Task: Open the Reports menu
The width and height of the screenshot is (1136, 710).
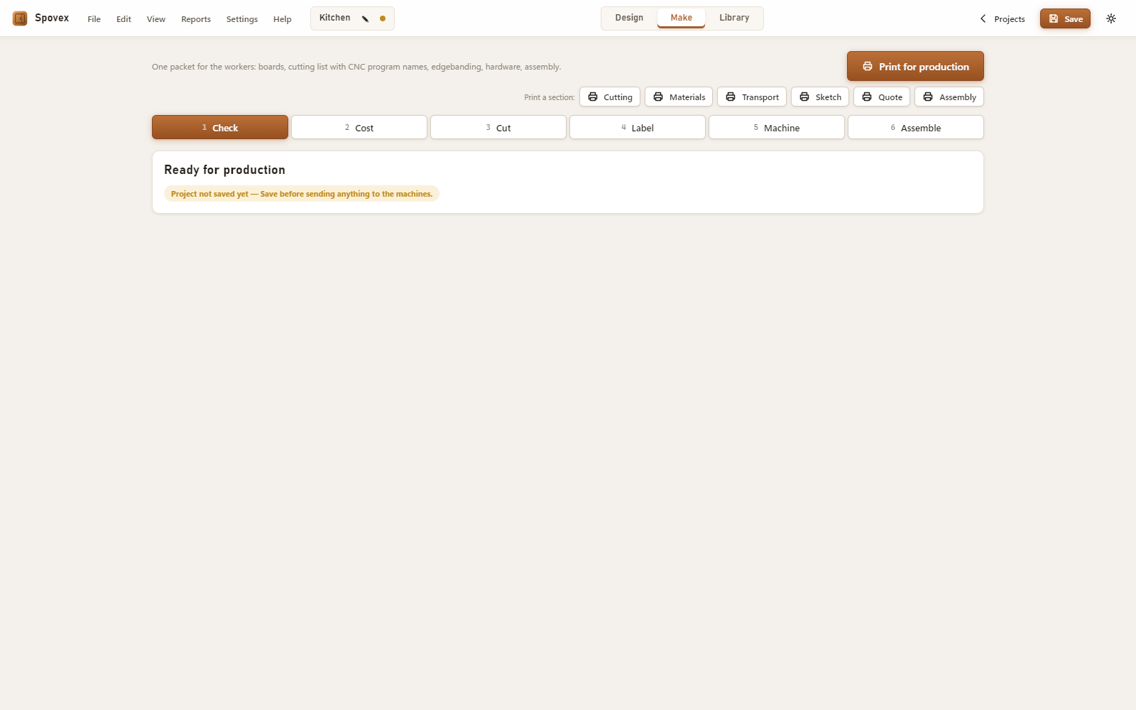Action: click(x=196, y=19)
